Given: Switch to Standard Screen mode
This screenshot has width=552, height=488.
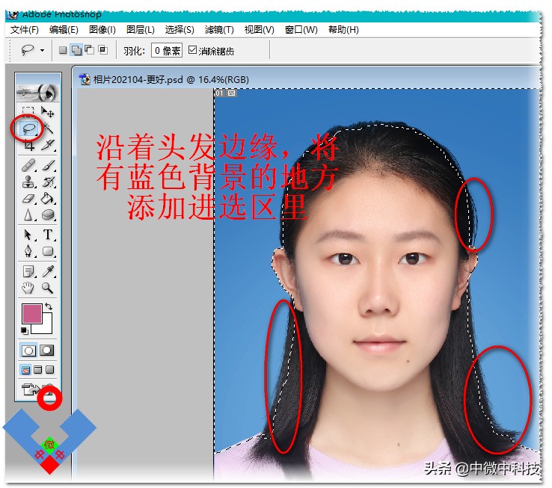Looking at the screenshot, I should coord(25,370).
